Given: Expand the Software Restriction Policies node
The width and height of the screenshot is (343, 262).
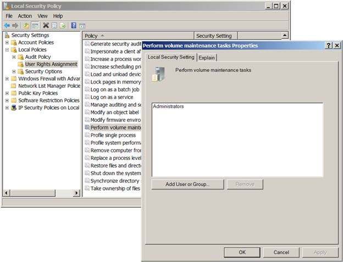Looking at the screenshot, I should [x=7, y=101].
